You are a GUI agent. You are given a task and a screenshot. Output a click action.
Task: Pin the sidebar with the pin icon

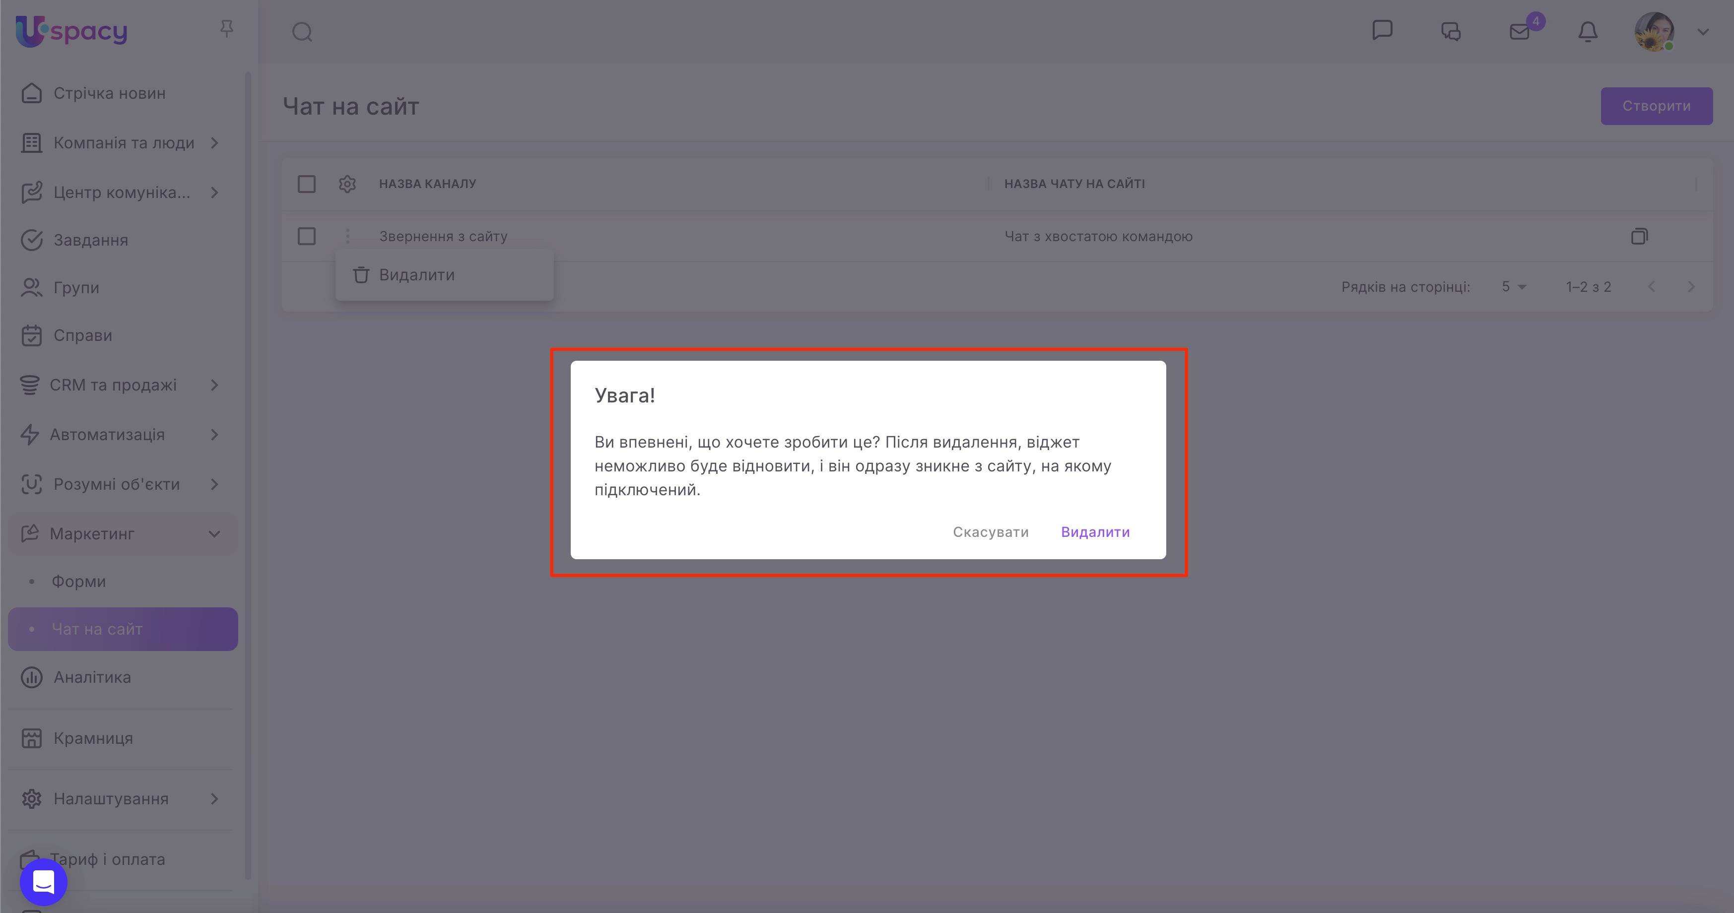(x=226, y=29)
